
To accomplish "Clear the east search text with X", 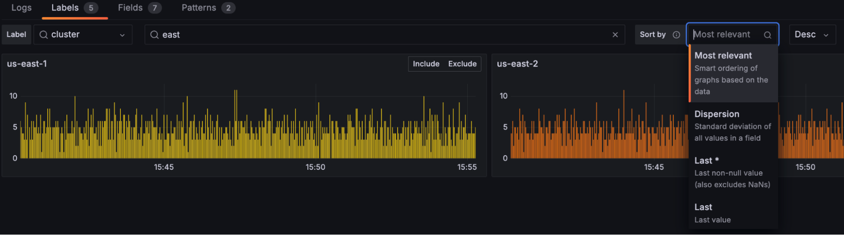I will pyautogui.click(x=615, y=35).
